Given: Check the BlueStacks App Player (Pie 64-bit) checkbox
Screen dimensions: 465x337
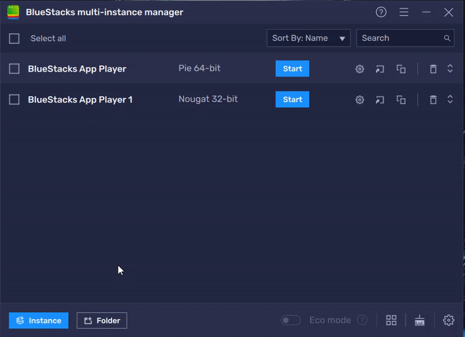Looking at the screenshot, I should pos(14,69).
